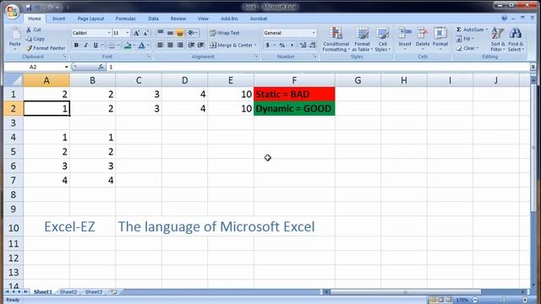Click the Delete cells button
Viewport: 541px width, 304px height.
423,40
